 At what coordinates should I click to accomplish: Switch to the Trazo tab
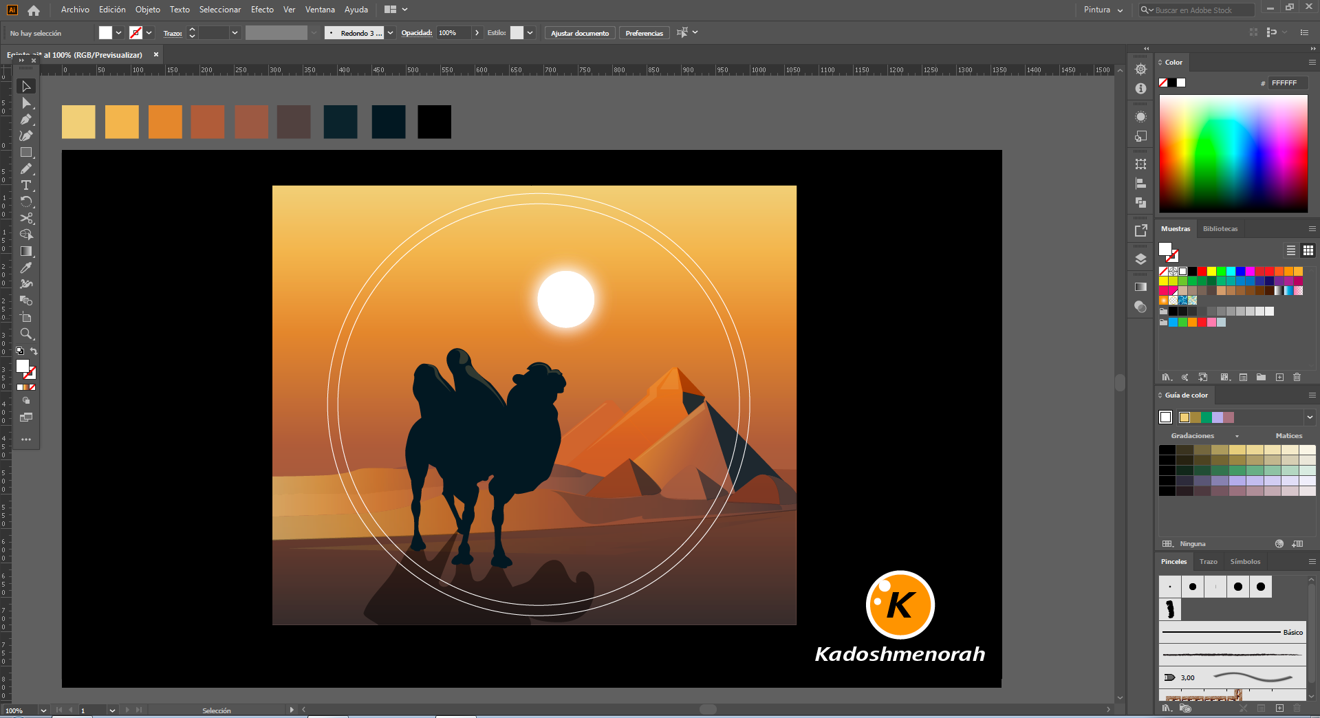point(1208,562)
